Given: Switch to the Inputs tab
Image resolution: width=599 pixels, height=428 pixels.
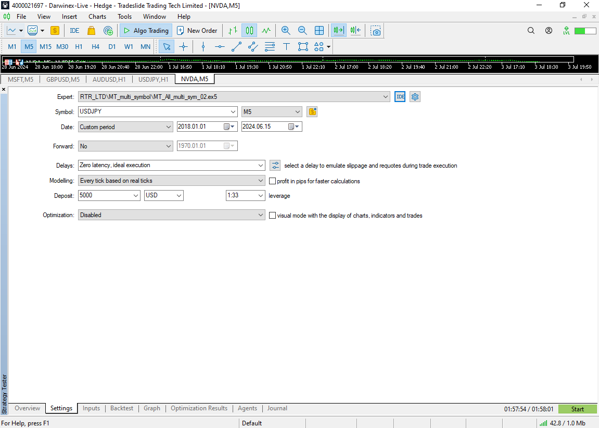Looking at the screenshot, I should [91, 408].
